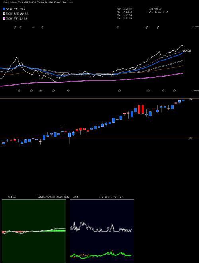The image size is (199, 263).
Task: Click the MACD '(12,26,9)' parameter values
Action: 52,197
